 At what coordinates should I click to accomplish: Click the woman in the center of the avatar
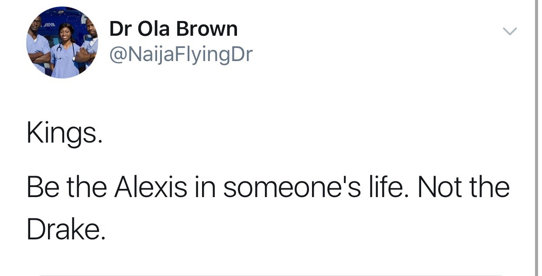pyautogui.click(x=64, y=50)
